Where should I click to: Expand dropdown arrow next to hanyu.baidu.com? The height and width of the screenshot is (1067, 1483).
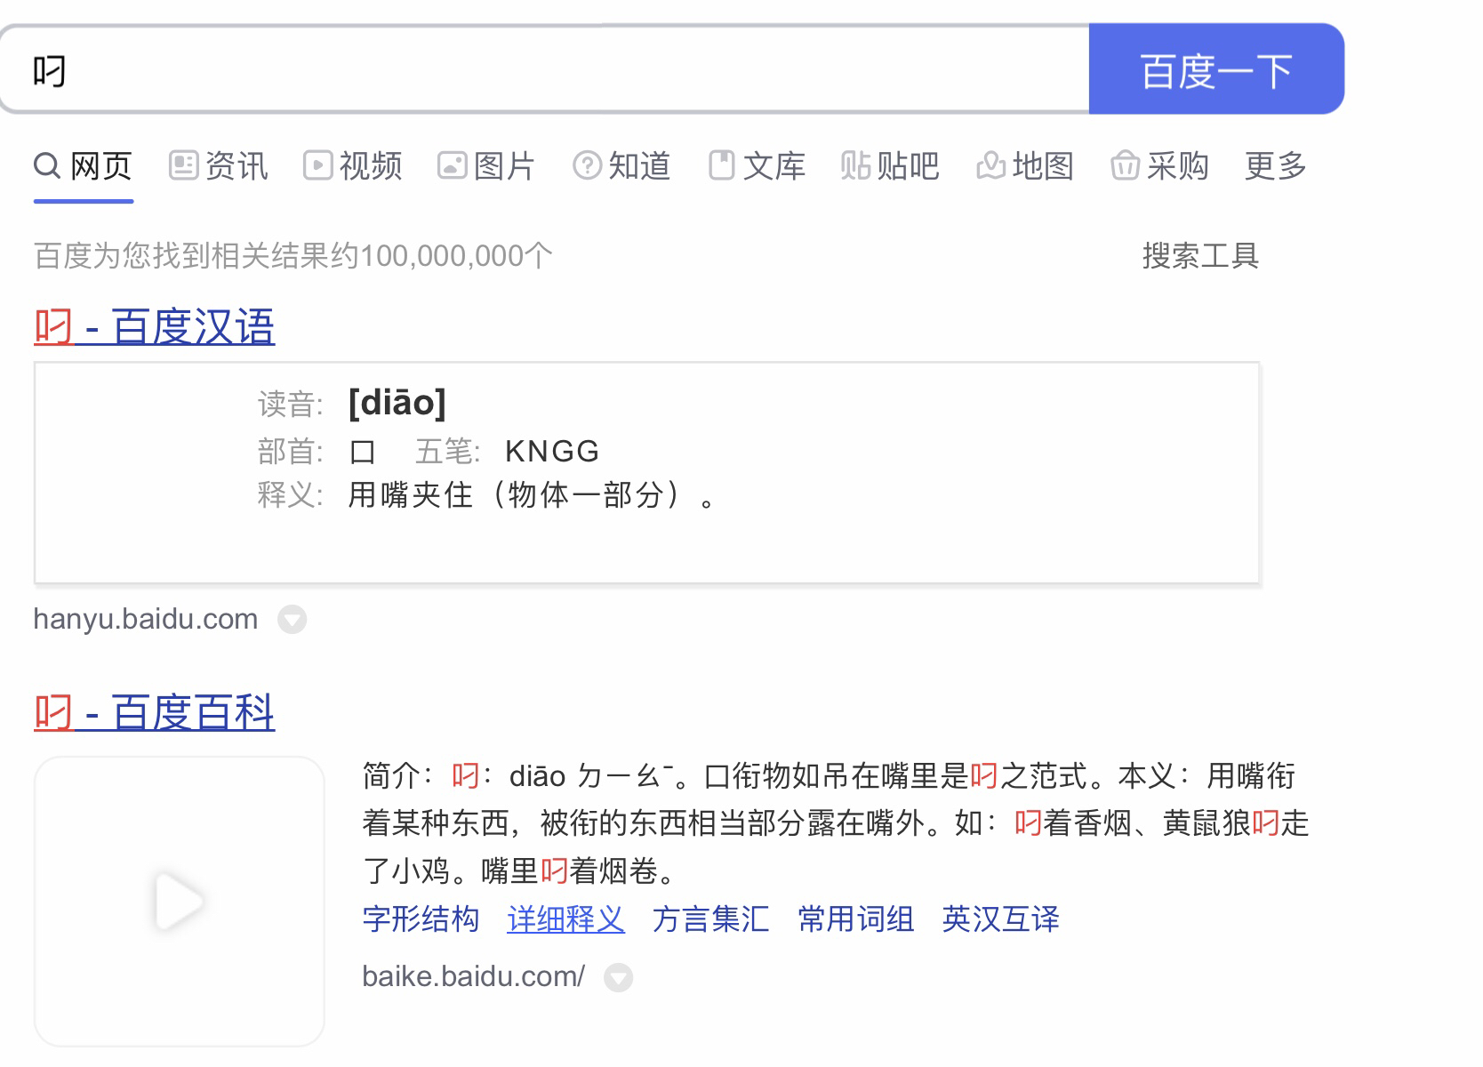(292, 619)
